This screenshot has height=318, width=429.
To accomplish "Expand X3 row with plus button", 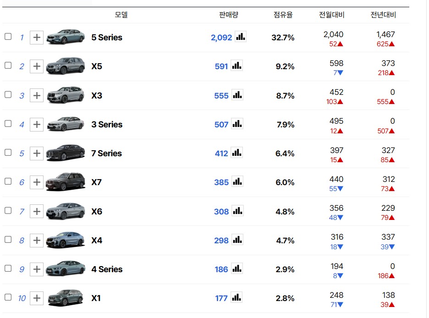I will point(37,95).
